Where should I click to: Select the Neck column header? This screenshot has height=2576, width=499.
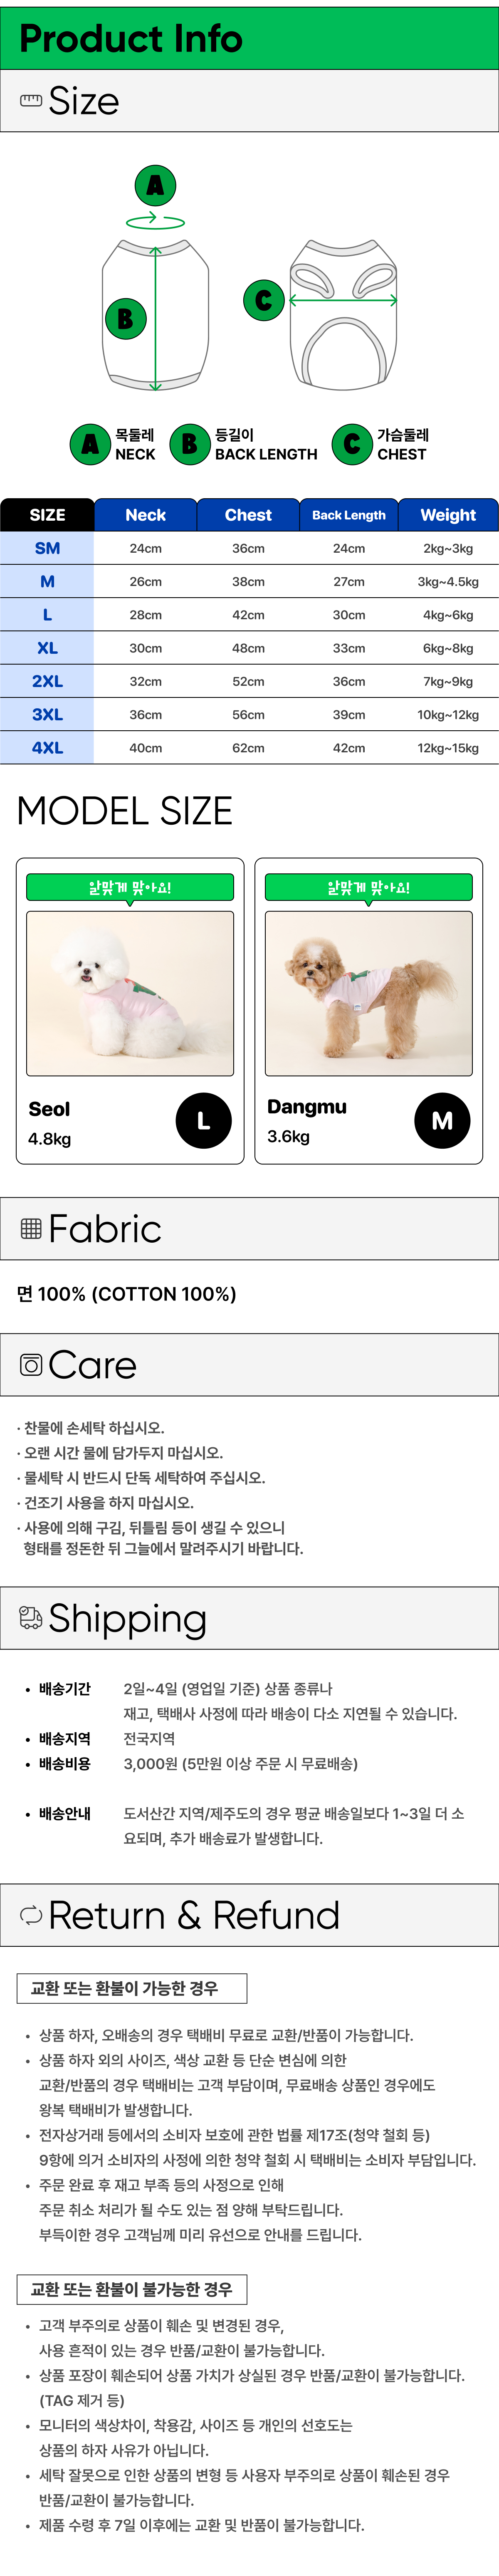[x=146, y=515]
